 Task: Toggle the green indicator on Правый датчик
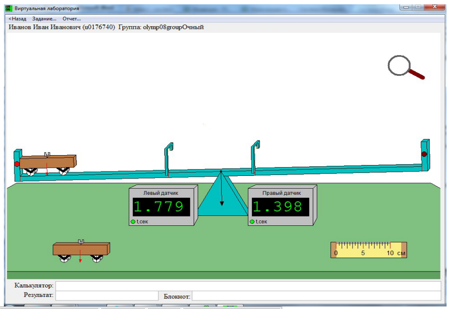point(252,222)
